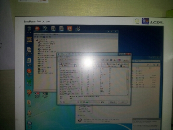Collapse the root computer node in Device Manager
The width and height of the screenshot is (173, 130).
(x=35, y=40)
